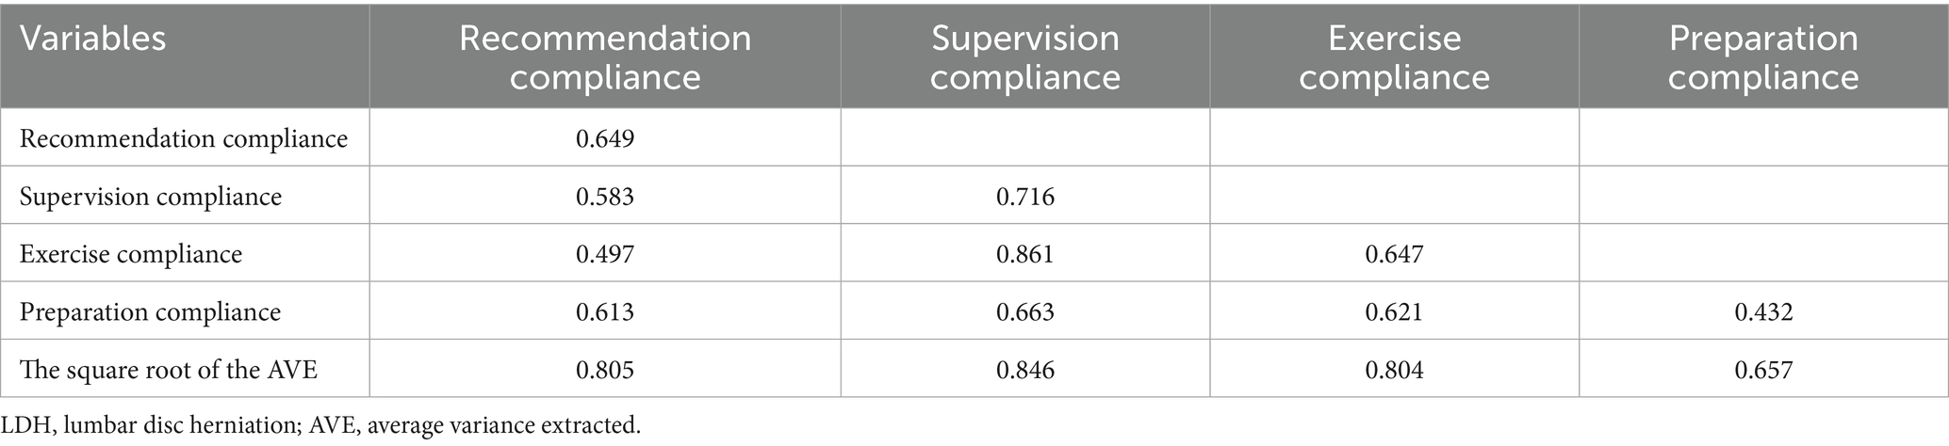
Task: Select the 0.716 value cell
Action: click(1025, 196)
